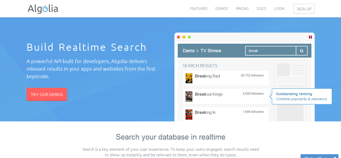Click "TV Shows" in the demo breadcrumb

tap(211, 51)
